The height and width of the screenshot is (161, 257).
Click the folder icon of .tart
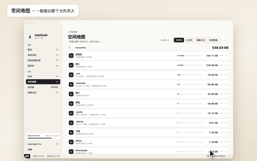point(71,75)
